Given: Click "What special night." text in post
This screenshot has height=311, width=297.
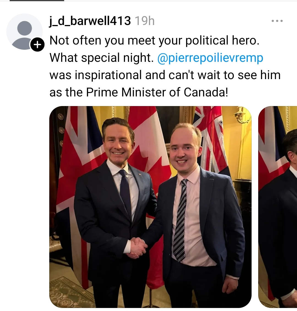Looking at the screenshot, I should click(x=102, y=58).
